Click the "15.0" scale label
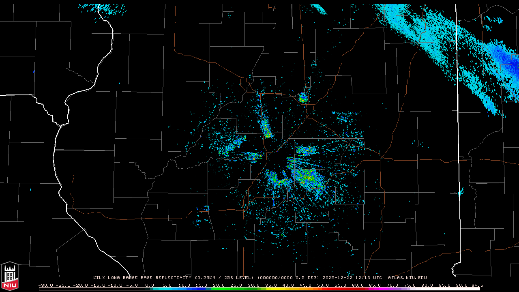Viewport: 519px width, 292px height. (202, 285)
